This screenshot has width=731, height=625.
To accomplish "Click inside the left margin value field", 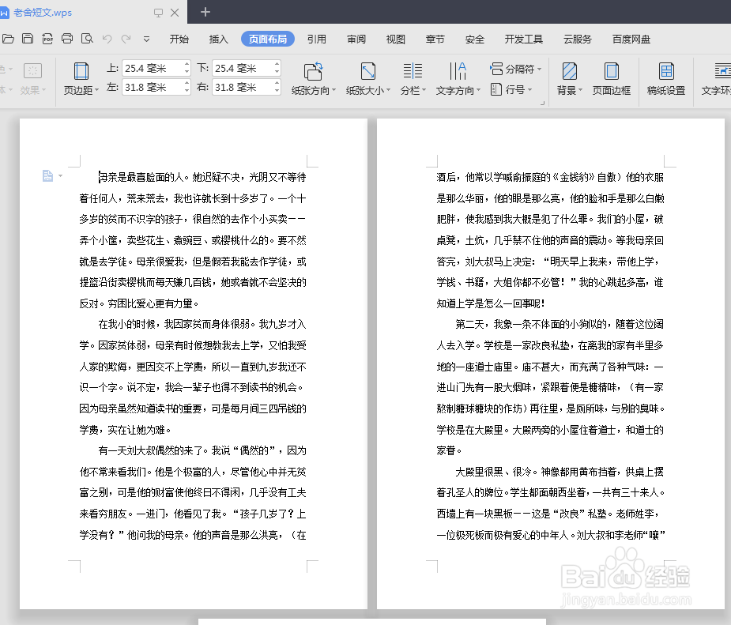I will [150, 88].
